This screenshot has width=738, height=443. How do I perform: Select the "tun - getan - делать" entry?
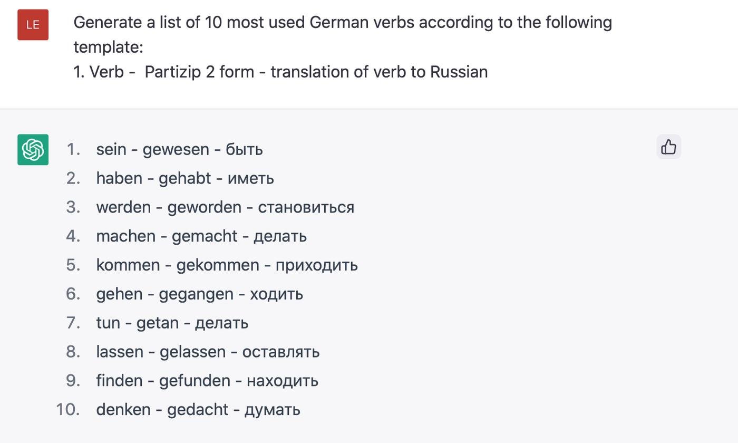click(x=172, y=323)
